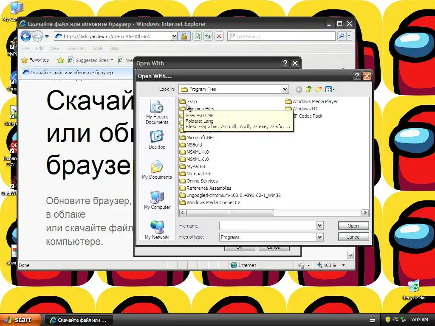Open the View Menu icon in dialog
The height and width of the screenshot is (326, 435).
(x=330, y=89)
